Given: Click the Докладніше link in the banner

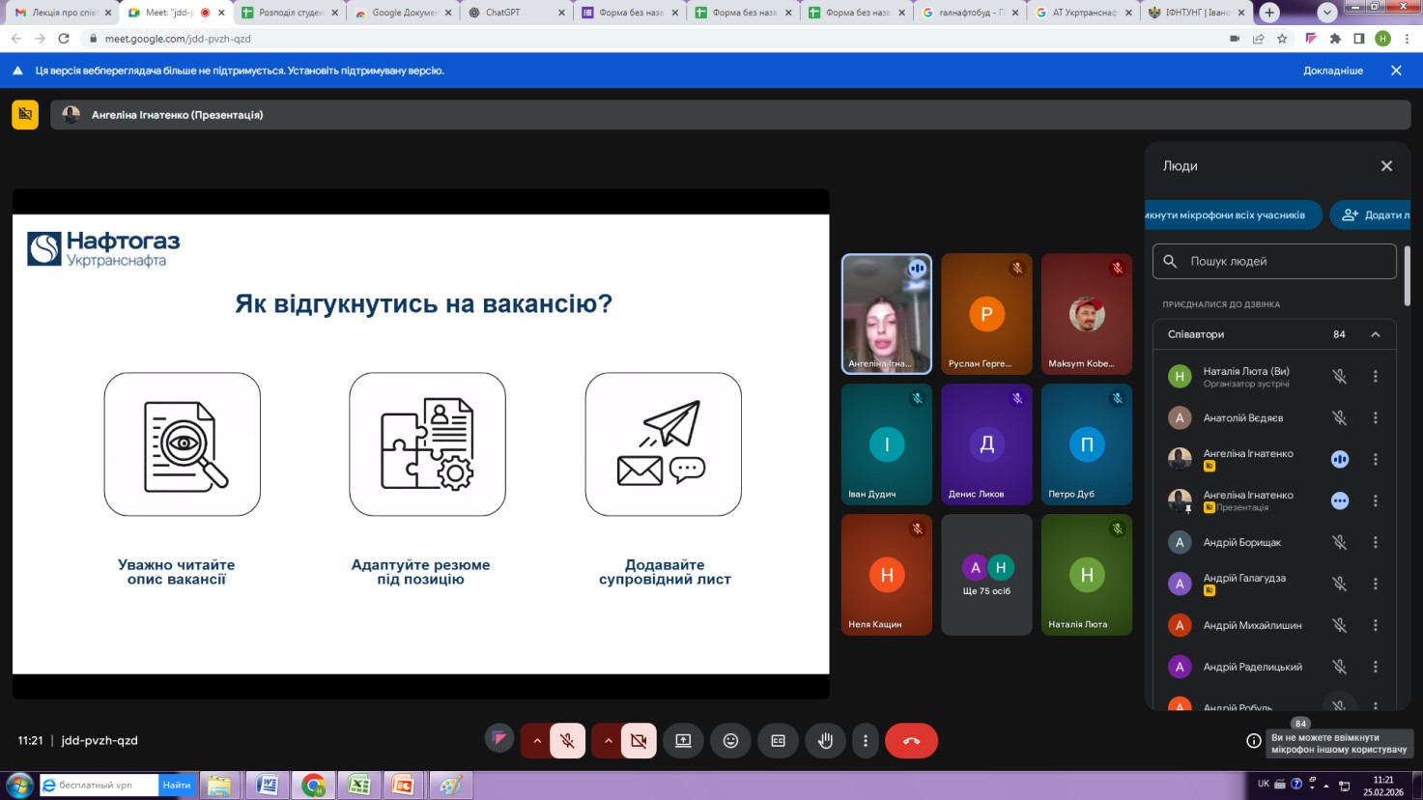Looking at the screenshot, I should [x=1333, y=71].
